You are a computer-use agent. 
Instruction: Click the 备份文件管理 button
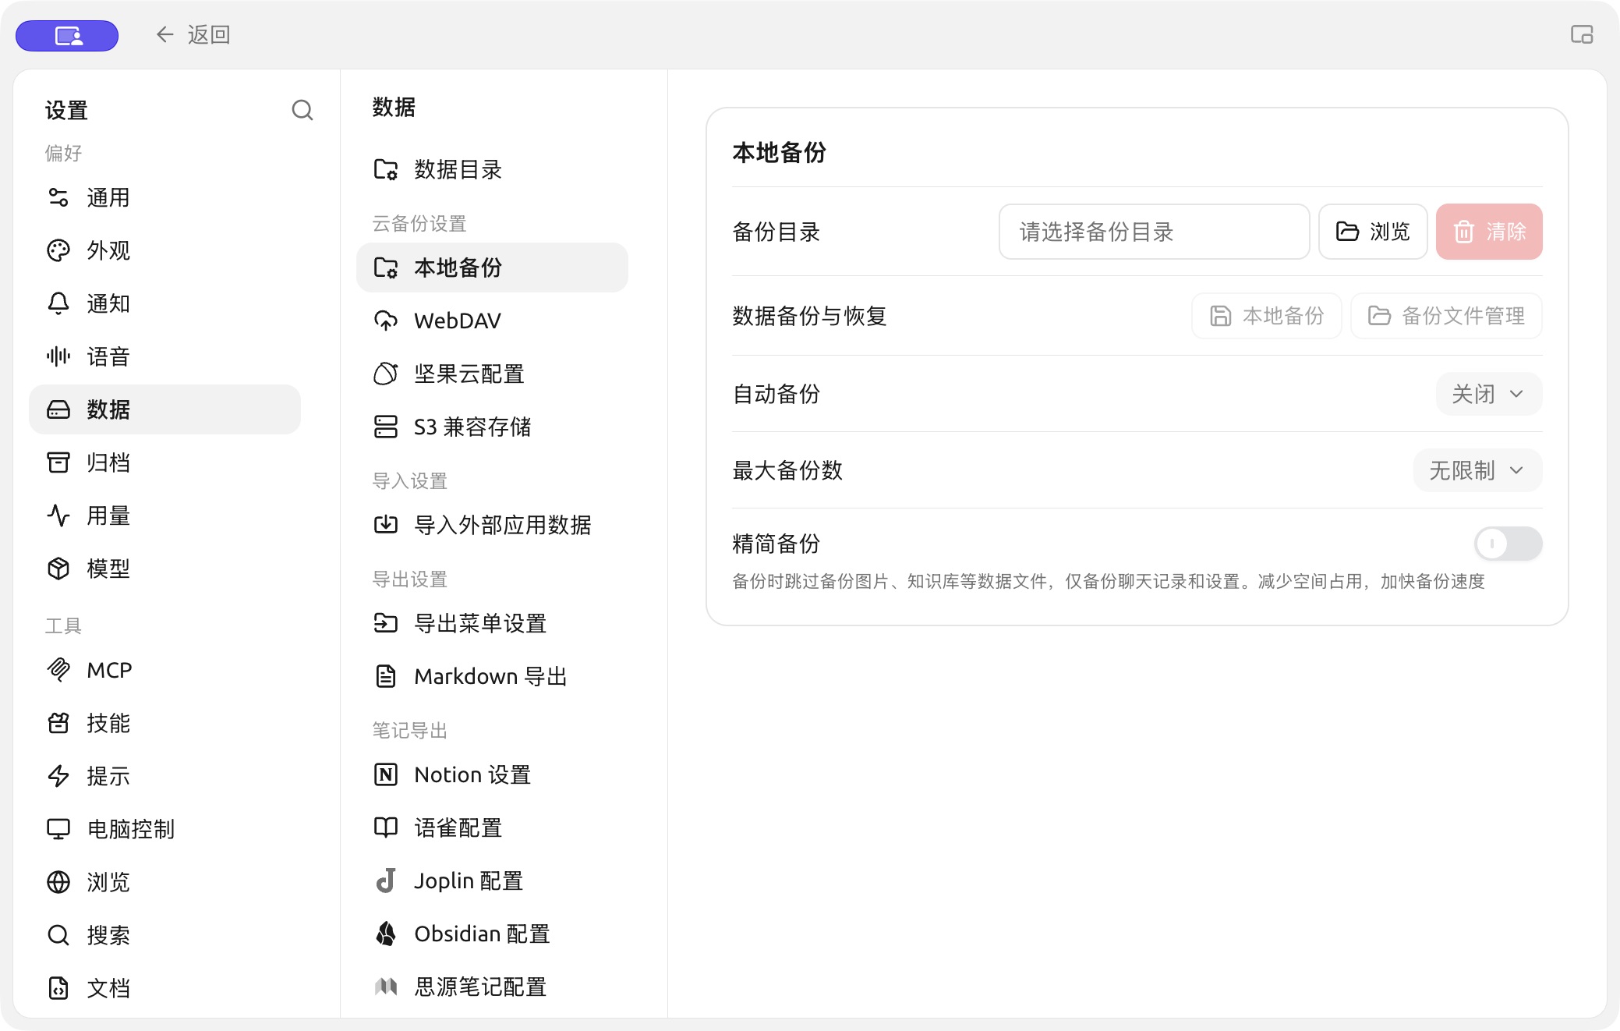pos(1446,316)
